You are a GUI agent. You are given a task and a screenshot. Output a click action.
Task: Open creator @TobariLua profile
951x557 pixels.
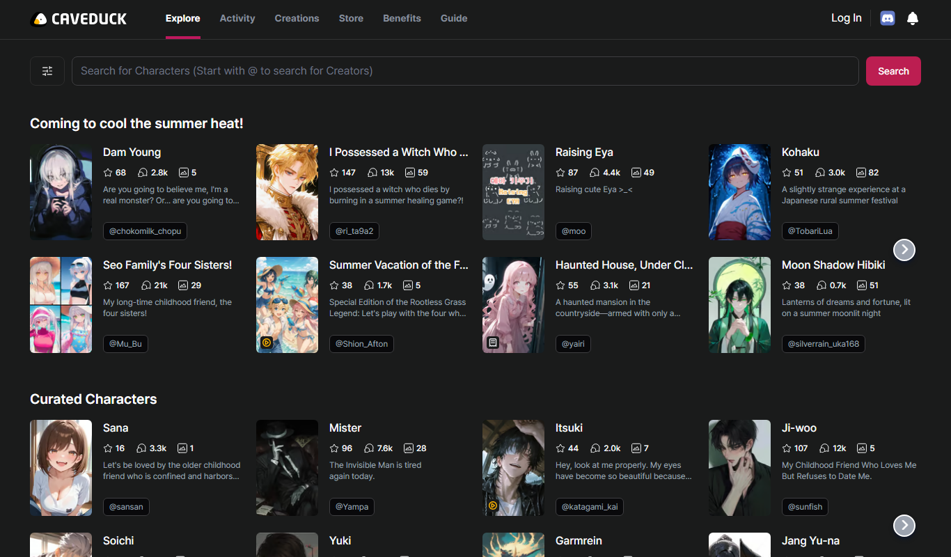(810, 231)
